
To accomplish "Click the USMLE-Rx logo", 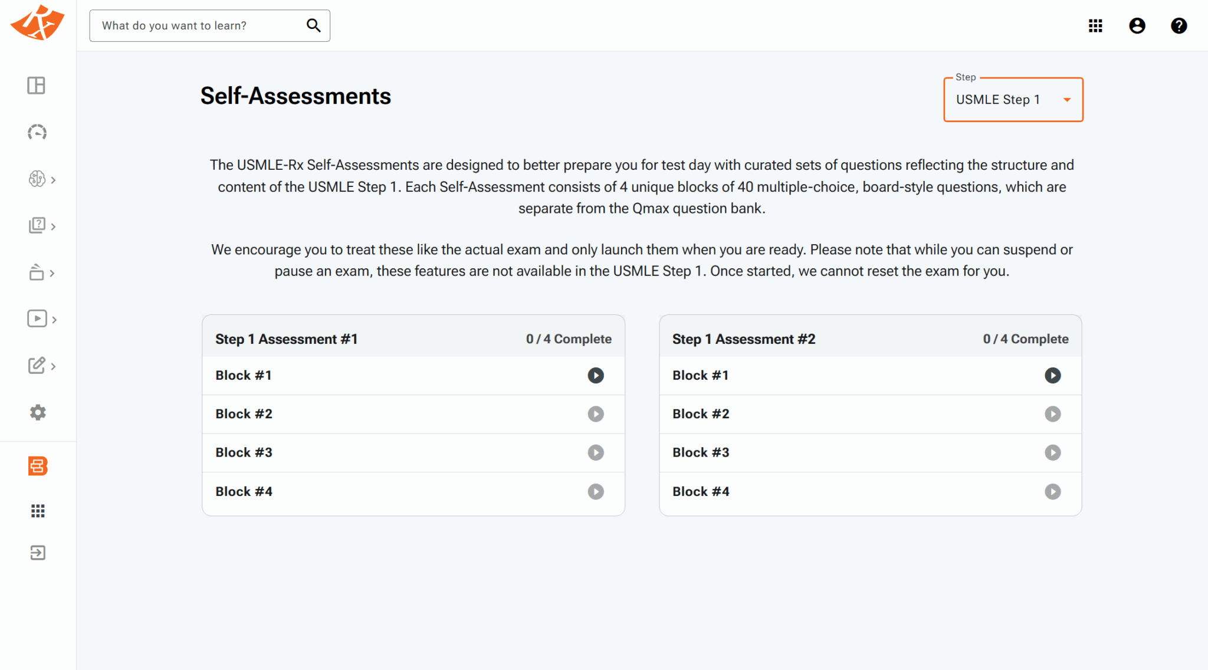I will pyautogui.click(x=37, y=24).
